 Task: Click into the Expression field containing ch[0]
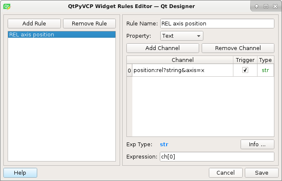click(217, 156)
